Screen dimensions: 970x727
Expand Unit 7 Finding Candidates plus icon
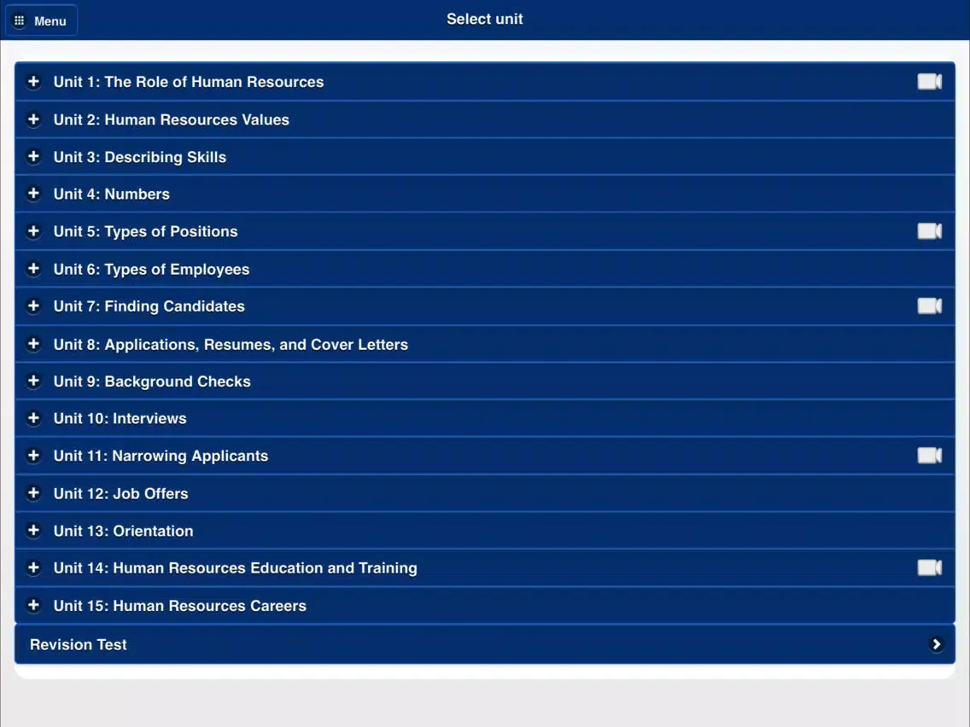[x=33, y=306]
